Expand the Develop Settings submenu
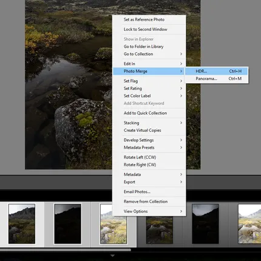This screenshot has width=261, height=261. tap(149, 140)
